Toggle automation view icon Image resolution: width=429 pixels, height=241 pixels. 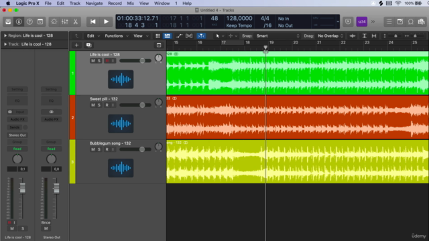179,35
